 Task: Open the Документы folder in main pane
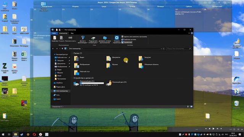pos(113,58)
